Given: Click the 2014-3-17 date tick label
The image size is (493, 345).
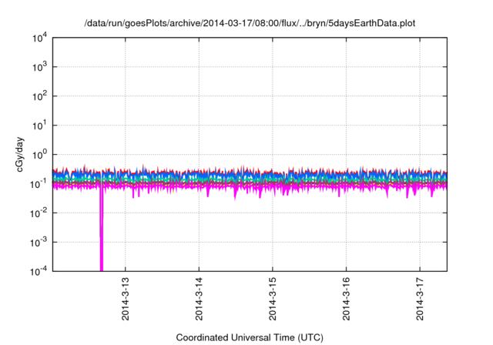Looking at the screenshot, I should [x=420, y=299].
